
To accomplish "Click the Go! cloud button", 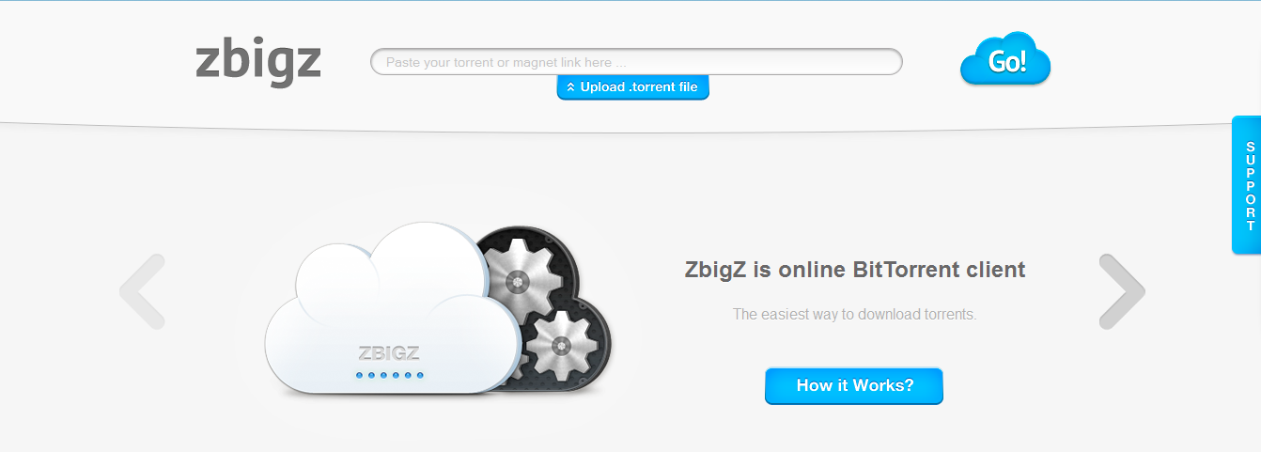I will pyautogui.click(x=1005, y=60).
